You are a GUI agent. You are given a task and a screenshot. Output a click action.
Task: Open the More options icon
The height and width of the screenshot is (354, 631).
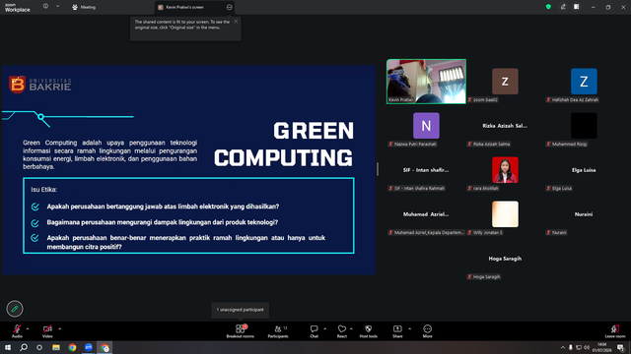tap(427, 331)
